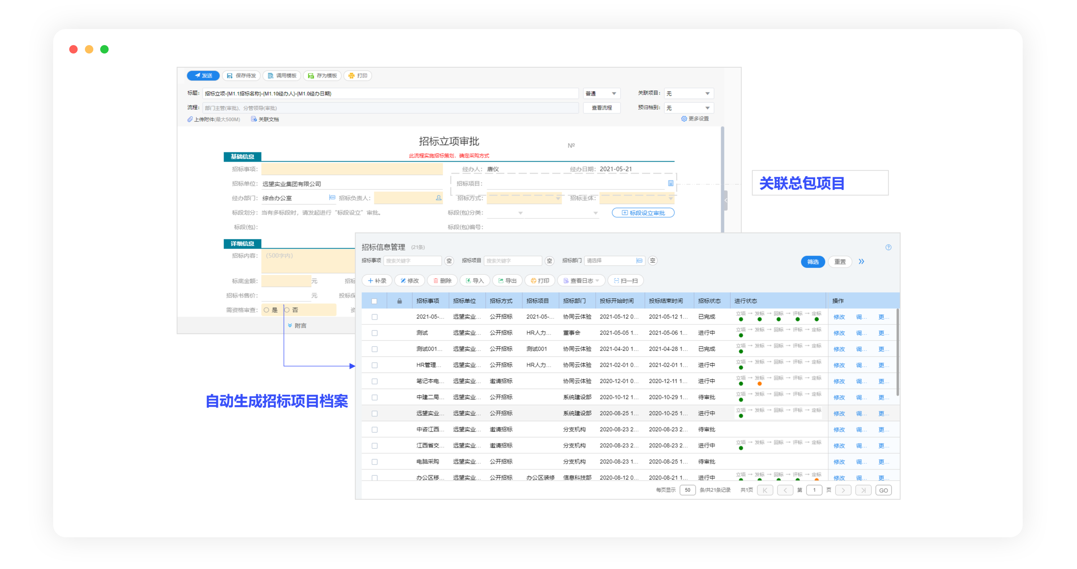This screenshot has height=569, width=1077.
Task: Check the checkbox for the 测试 row
Action: click(374, 333)
